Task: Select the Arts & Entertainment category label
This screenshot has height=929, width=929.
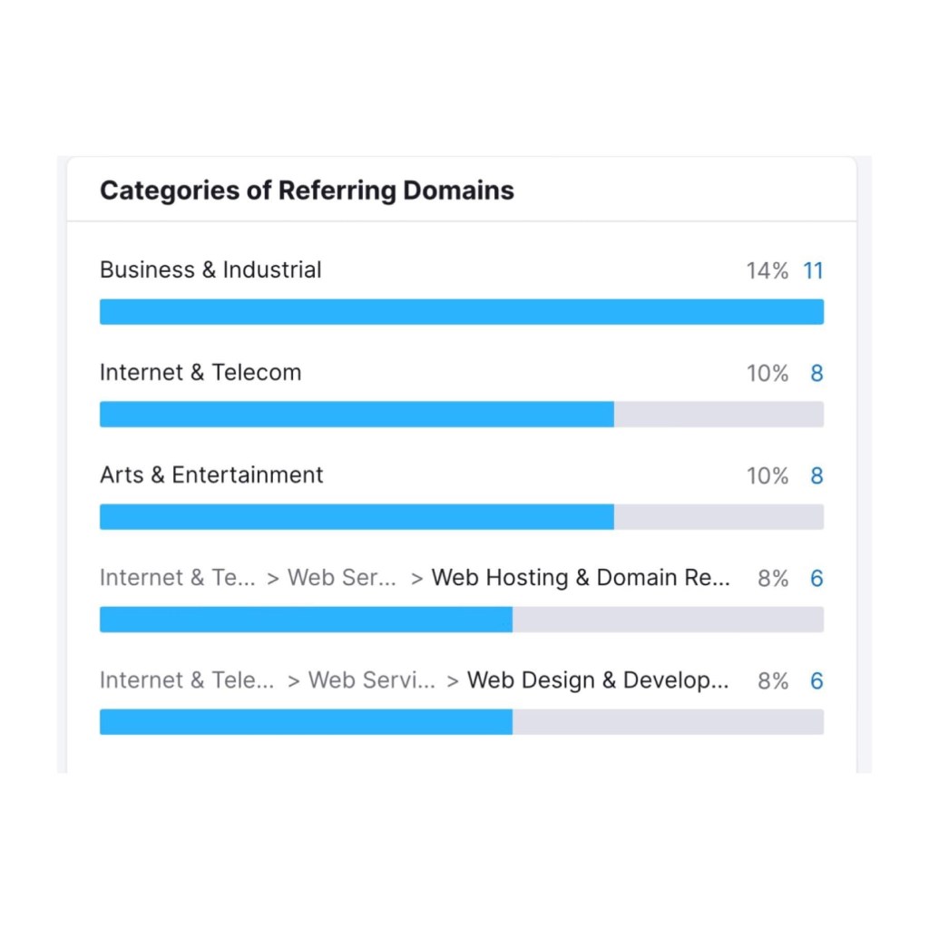Action: click(211, 475)
